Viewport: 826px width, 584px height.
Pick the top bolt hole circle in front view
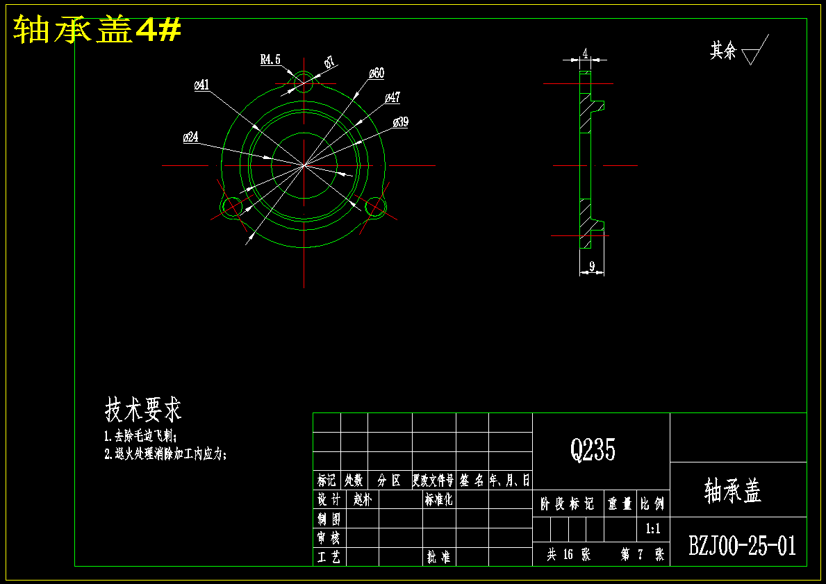click(x=304, y=83)
